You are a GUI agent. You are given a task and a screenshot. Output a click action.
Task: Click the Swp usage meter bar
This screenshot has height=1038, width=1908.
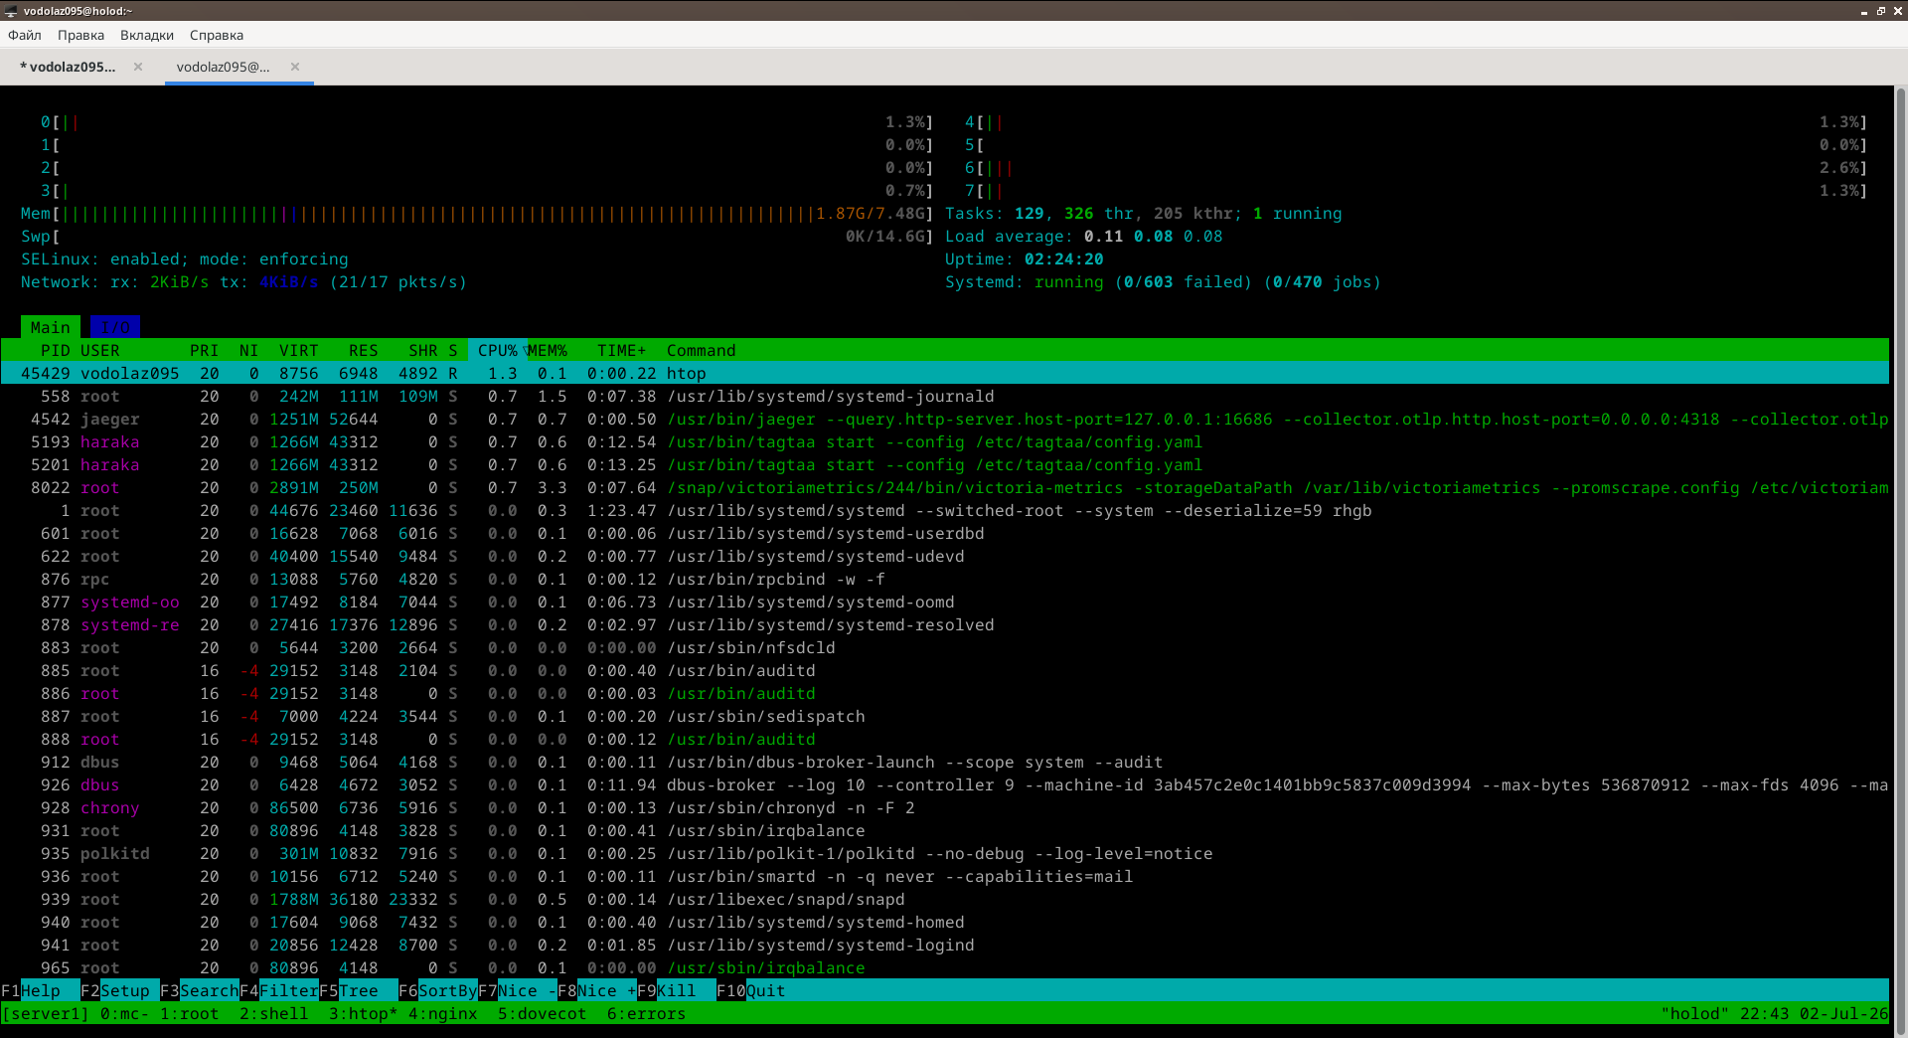(477, 236)
